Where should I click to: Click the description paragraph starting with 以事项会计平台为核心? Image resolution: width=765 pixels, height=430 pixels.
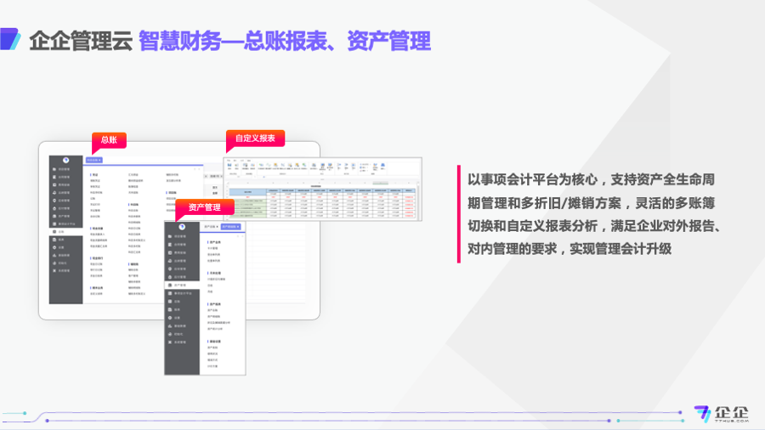tap(595, 213)
